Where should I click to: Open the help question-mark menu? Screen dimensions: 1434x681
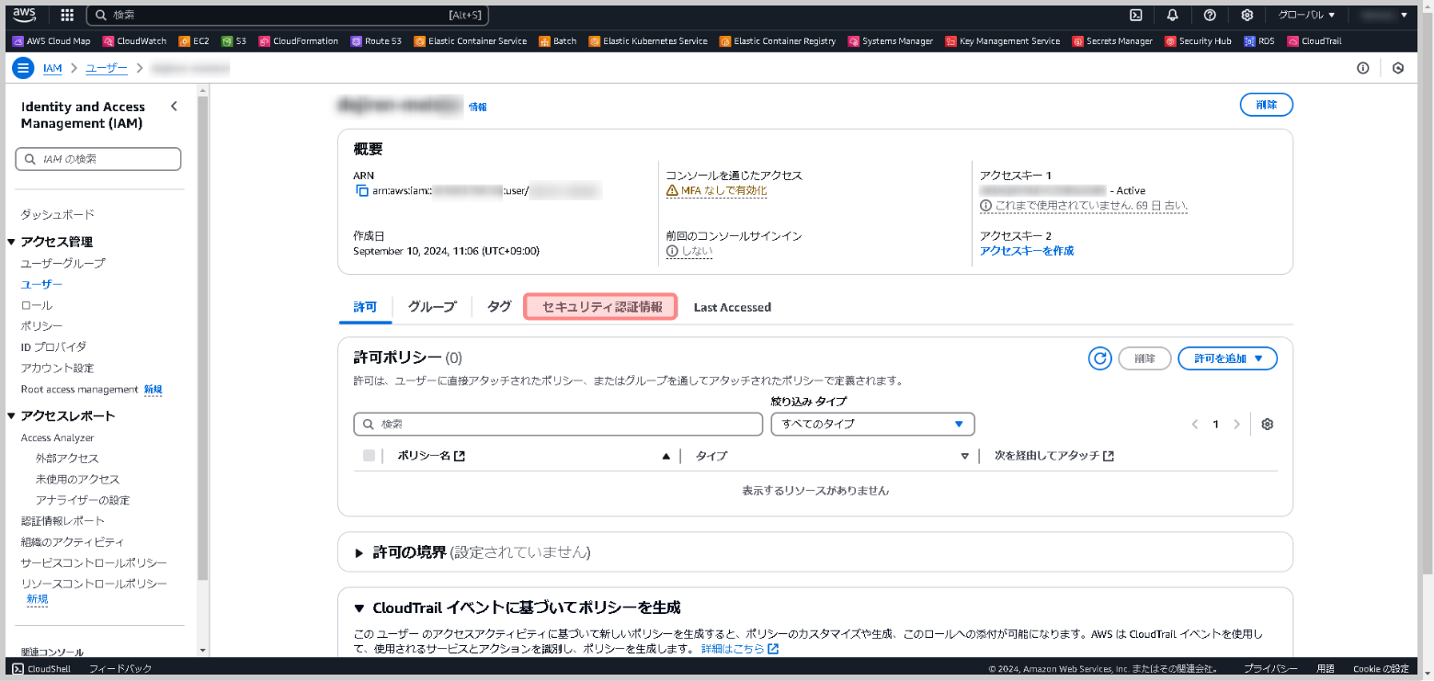(x=1210, y=15)
